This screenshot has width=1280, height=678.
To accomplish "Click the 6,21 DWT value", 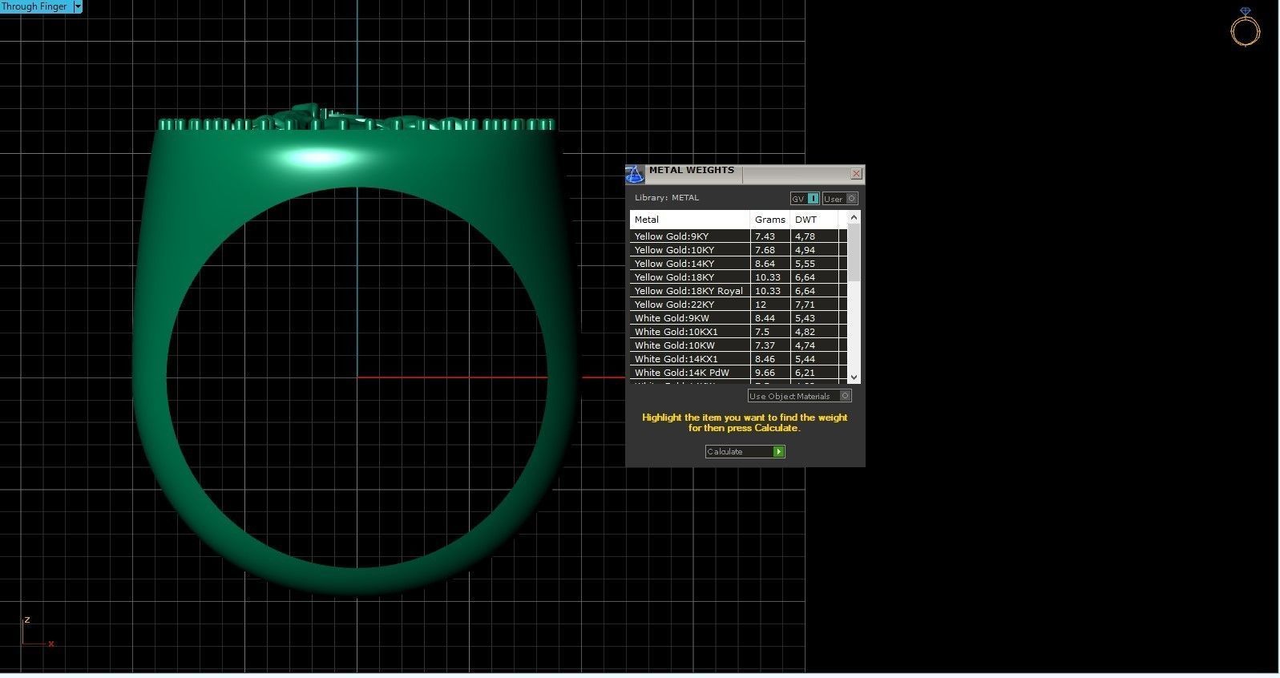I will [805, 373].
